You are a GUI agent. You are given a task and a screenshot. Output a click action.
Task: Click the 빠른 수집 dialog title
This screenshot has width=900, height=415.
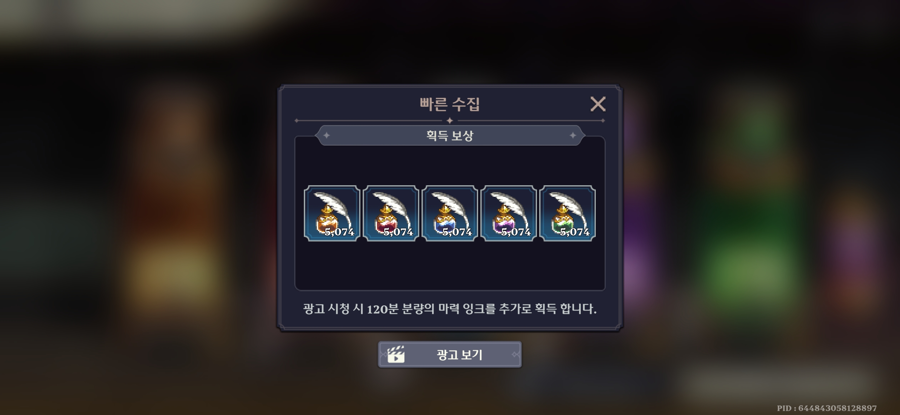pos(450,104)
